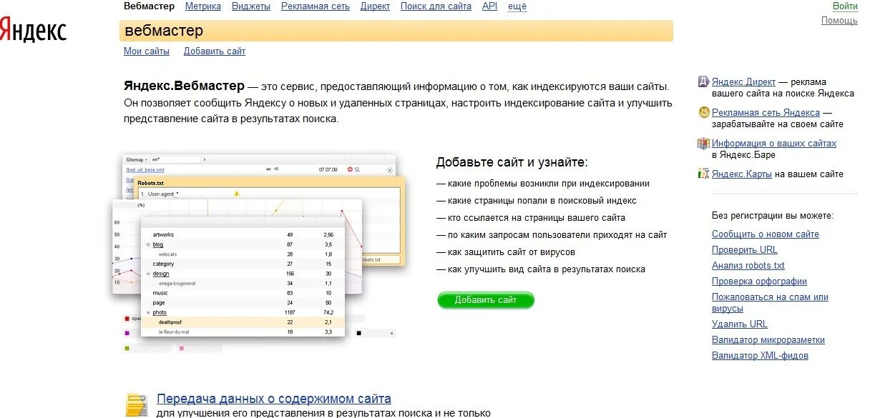Open Валидатор XML-фидов link
Screen dimensions: 870x418
point(760,356)
